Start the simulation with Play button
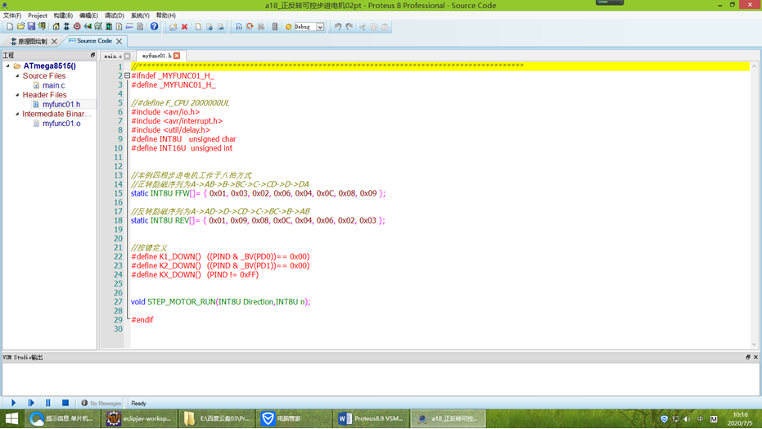Screen dimensions: 762x429 tap(13, 403)
